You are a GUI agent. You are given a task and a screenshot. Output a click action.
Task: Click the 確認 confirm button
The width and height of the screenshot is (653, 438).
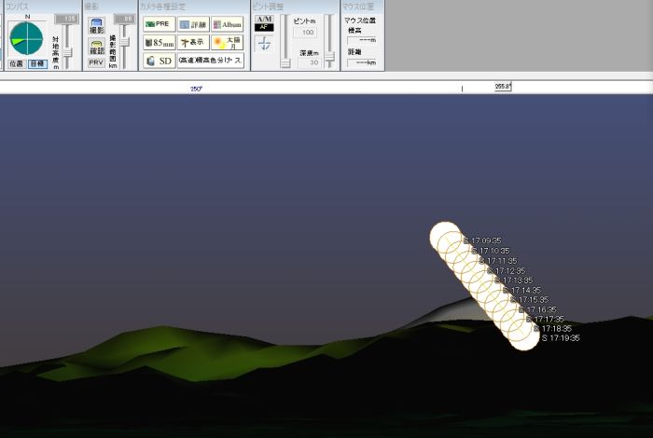pos(96,46)
